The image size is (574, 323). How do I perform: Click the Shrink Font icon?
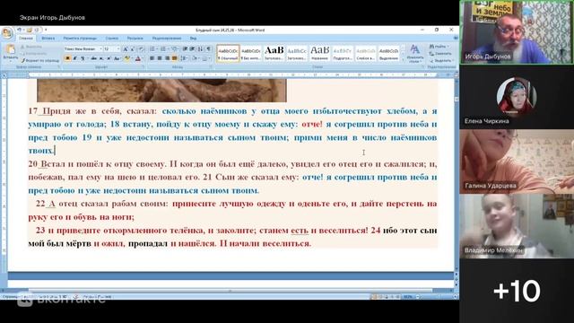(x=133, y=48)
